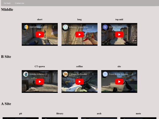This screenshot has height=119, width=159.
Task: Click the short label
Action: pyautogui.click(x=40, y=19)
